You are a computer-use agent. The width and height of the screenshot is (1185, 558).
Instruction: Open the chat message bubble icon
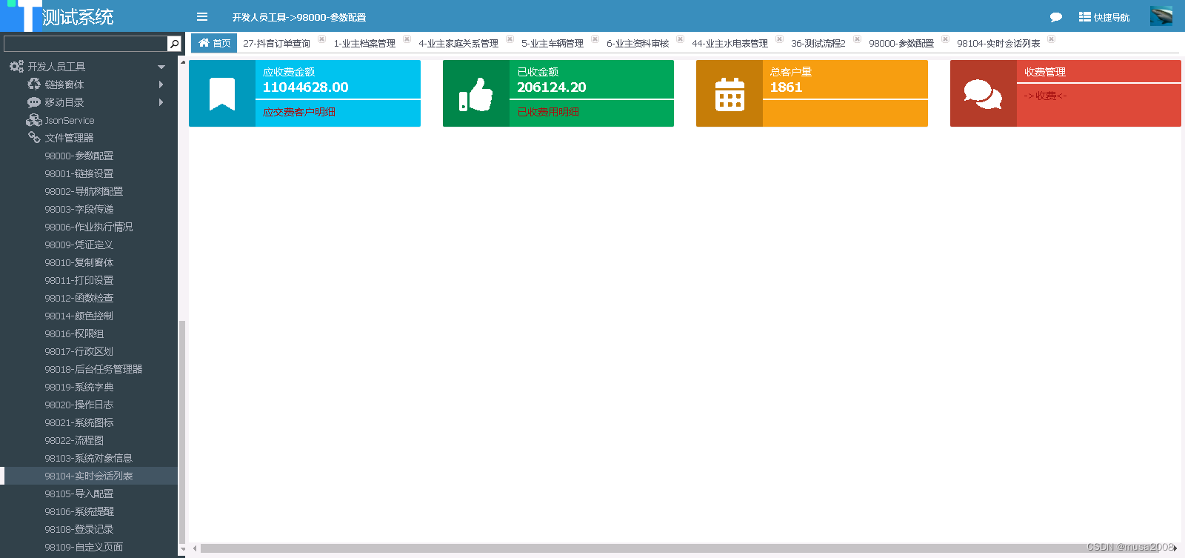tap(1056, 17)
